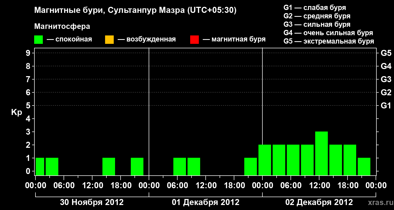The height and width of the screenshot is (210, 394).
Task: Click the Kp value 3 on left axis
Action: (29, 132)
